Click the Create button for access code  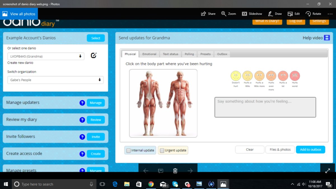point(96,154)
